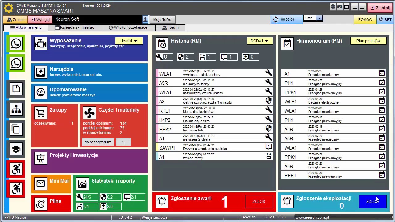Open Części i materiały fan icon
The height and width of the screenshot is (222, 395).
point(89,113)
